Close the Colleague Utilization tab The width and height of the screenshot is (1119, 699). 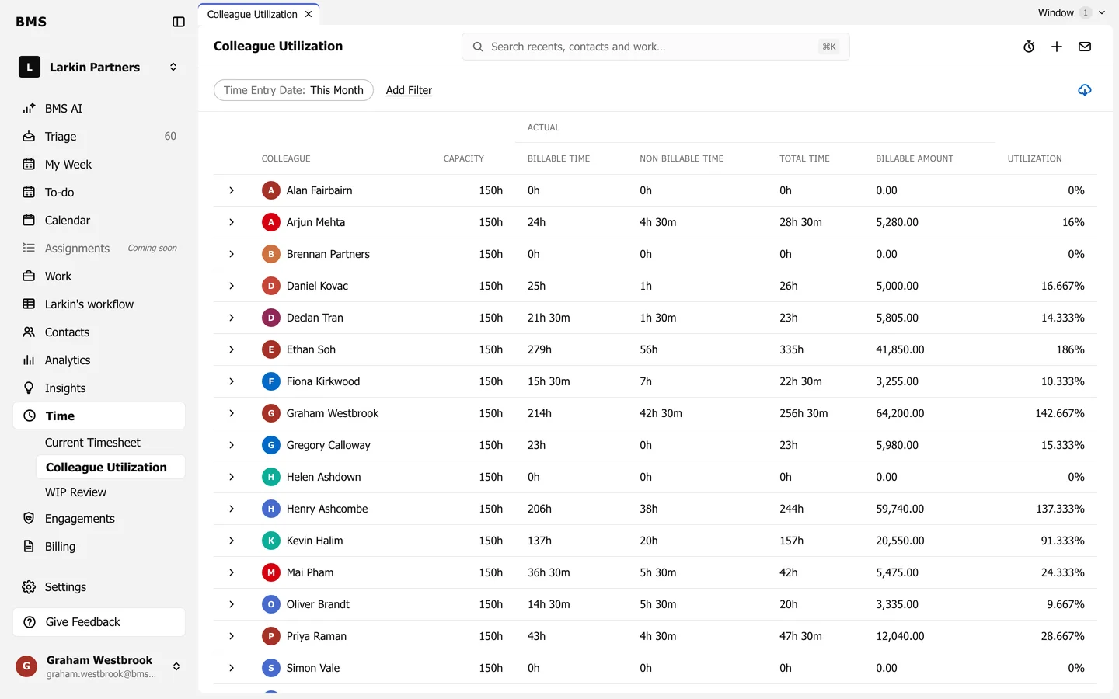click(309, 14)
